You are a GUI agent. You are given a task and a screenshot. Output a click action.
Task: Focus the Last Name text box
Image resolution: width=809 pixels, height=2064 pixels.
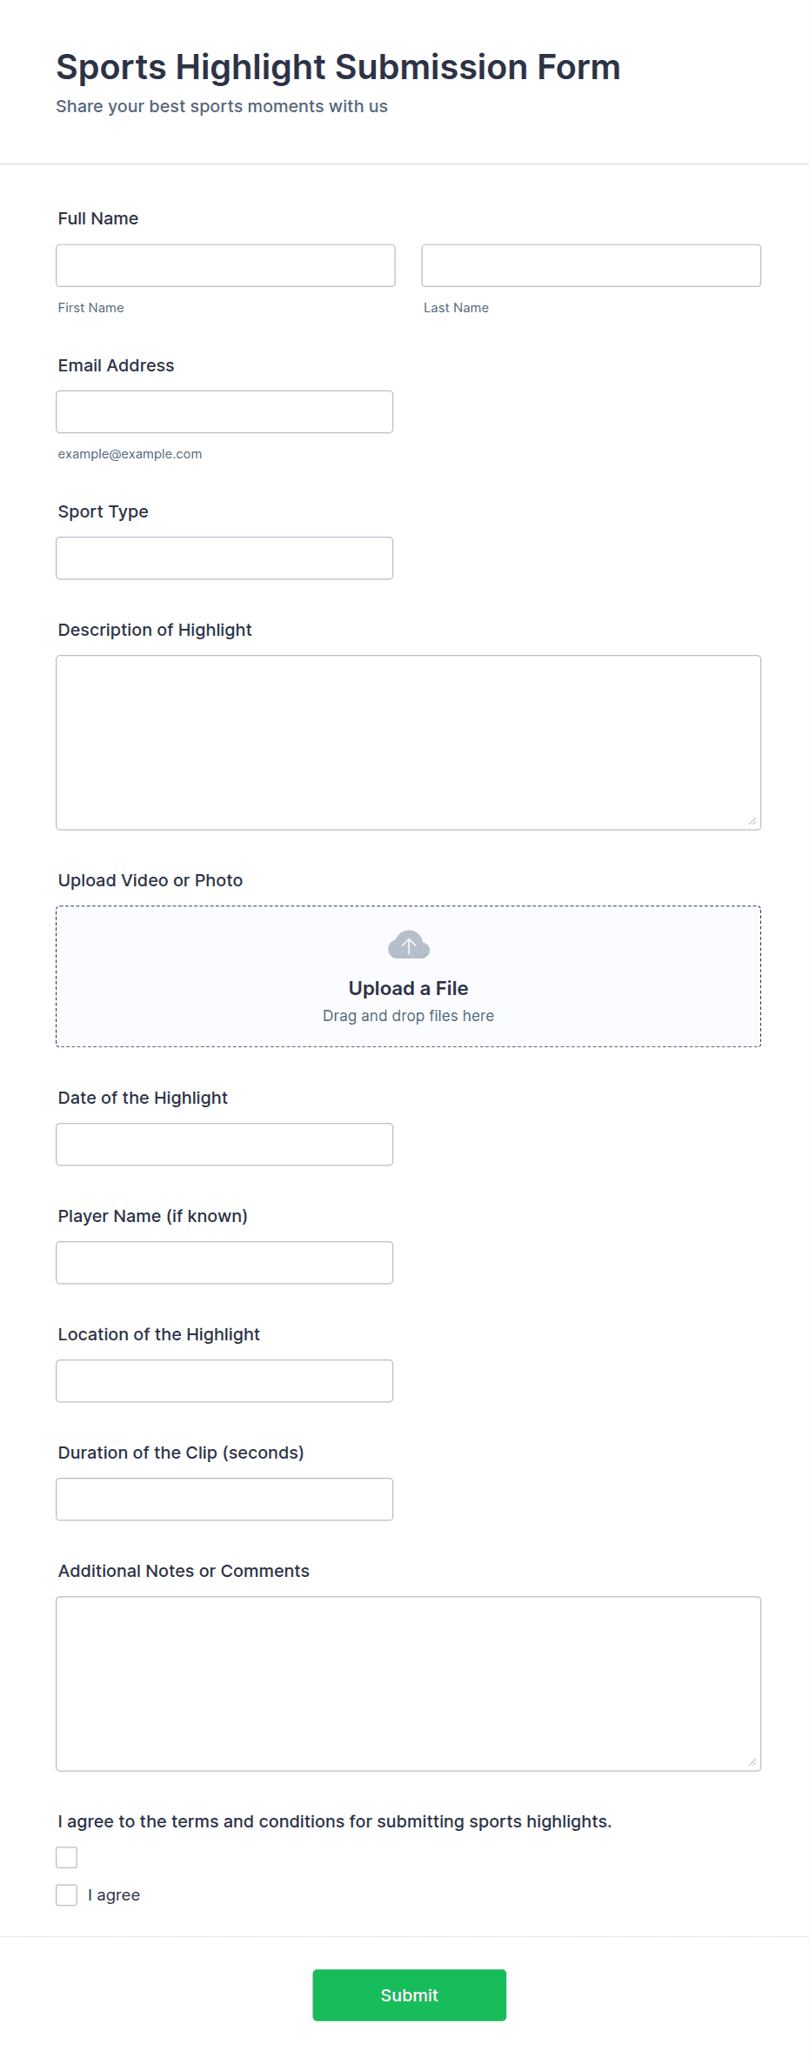[x=591, y=265]
